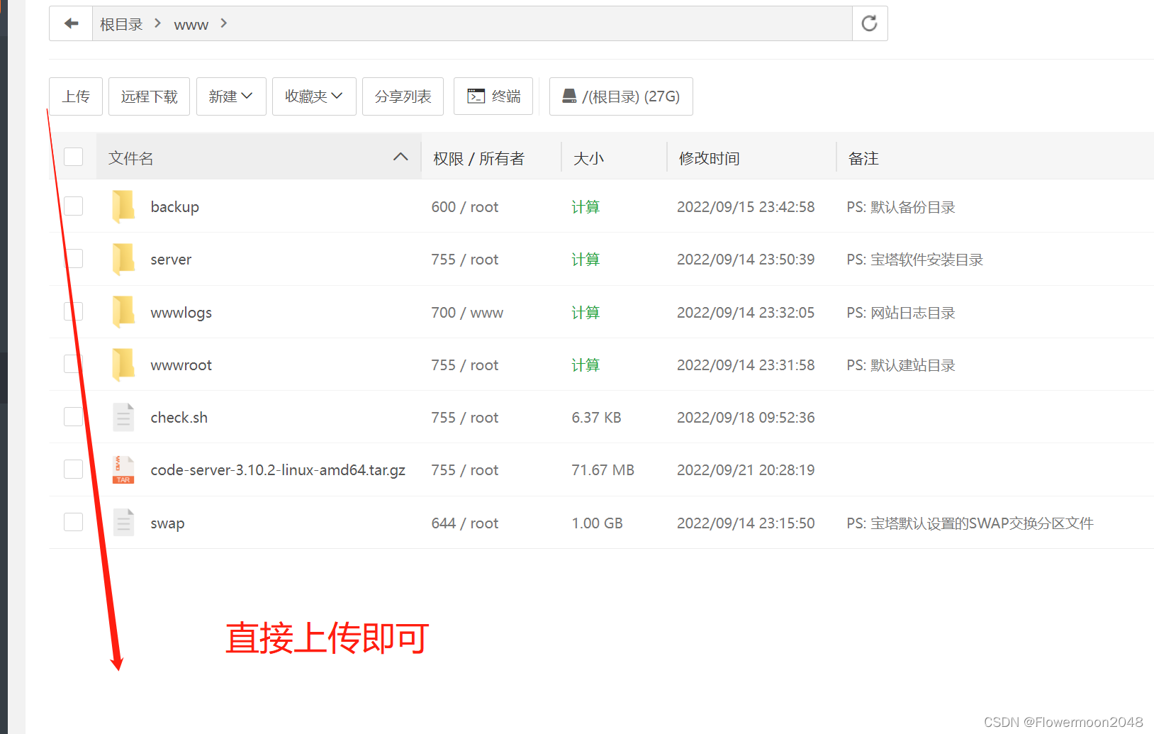Click the 2022/09/21 20:28:19 modified time
Screen dimensions: 1154x734
746,470
